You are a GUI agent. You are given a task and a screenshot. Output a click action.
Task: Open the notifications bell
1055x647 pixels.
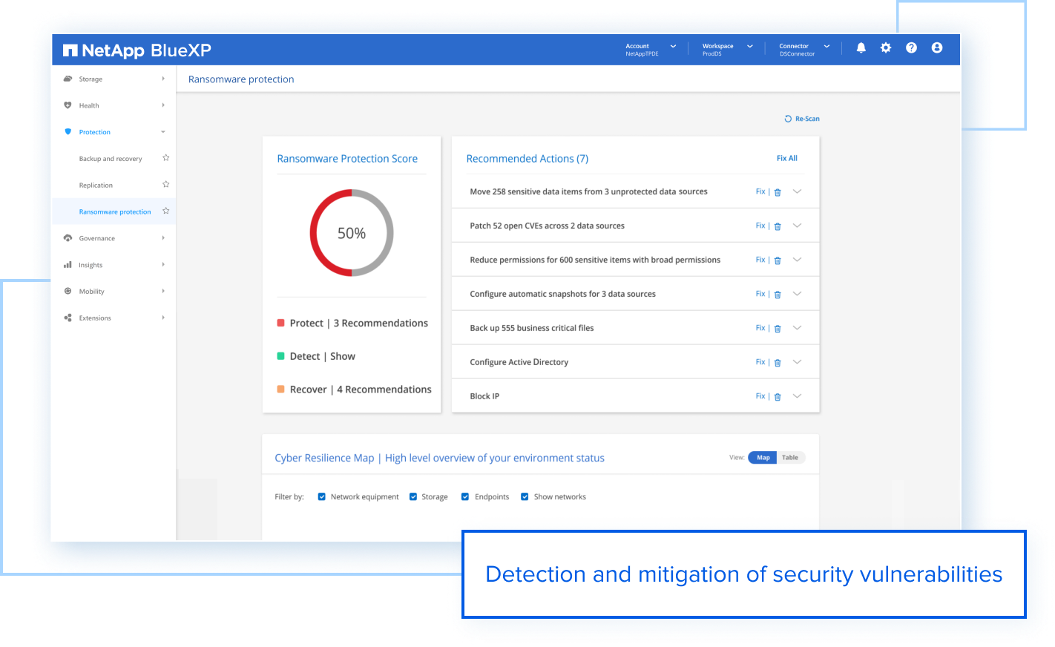(861, 47)
